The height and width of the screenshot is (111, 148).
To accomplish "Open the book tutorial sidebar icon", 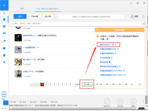I will click(4, 55).
